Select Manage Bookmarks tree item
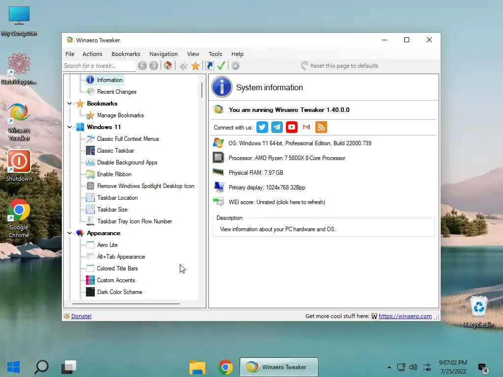This screenshot has width=503, height=377. (x=120, y=115)
